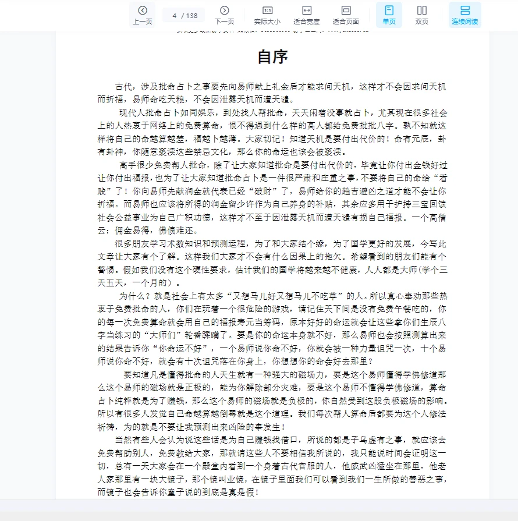Fit document to width (适合宽度)
518x521 pixels.
[306, 15]
